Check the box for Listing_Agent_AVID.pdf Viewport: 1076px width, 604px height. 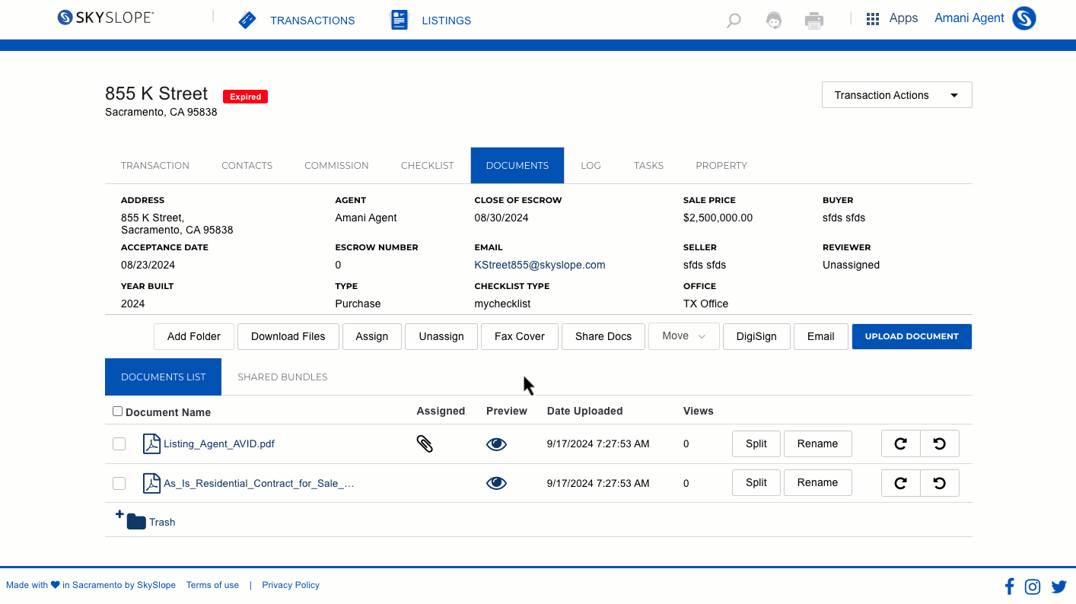(x=119, y=443)
